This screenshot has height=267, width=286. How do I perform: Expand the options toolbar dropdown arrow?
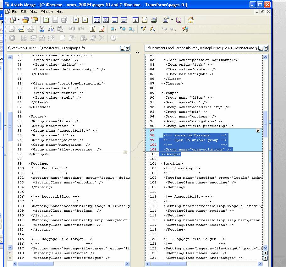click(172, 20)
